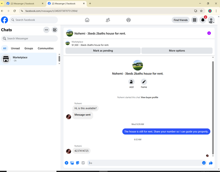This screenshot has width=220, height=172.
Task: Open the Marketplace chat in the list
Action: click(28, 59)
